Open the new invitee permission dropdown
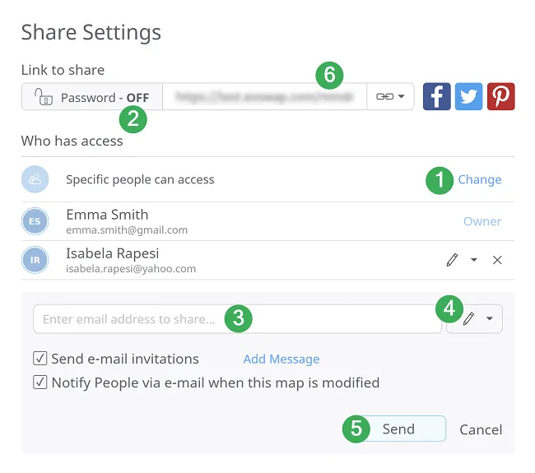The width and height of the screenshot is (535, 473). pyautogui.click(x=475, y=319)
